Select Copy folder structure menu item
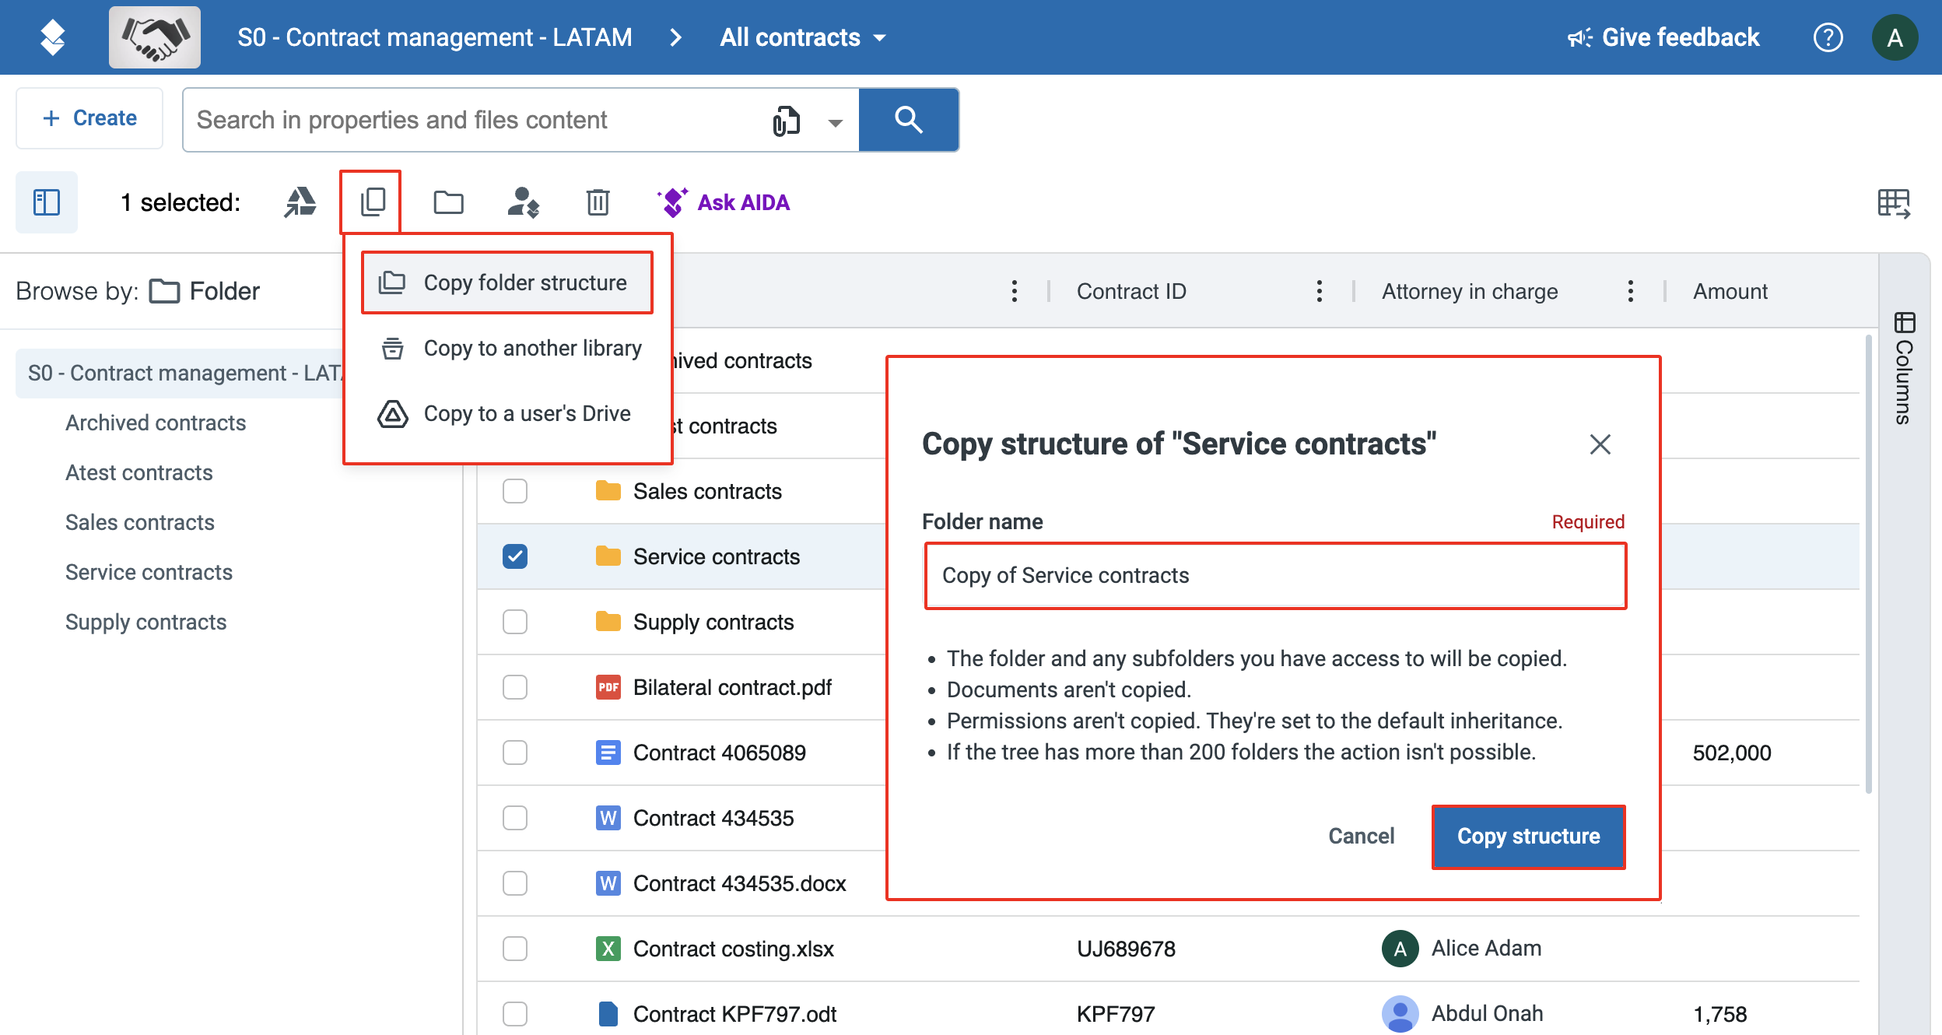Viewport: 1942px width, 1035px height. coord(507,282)
